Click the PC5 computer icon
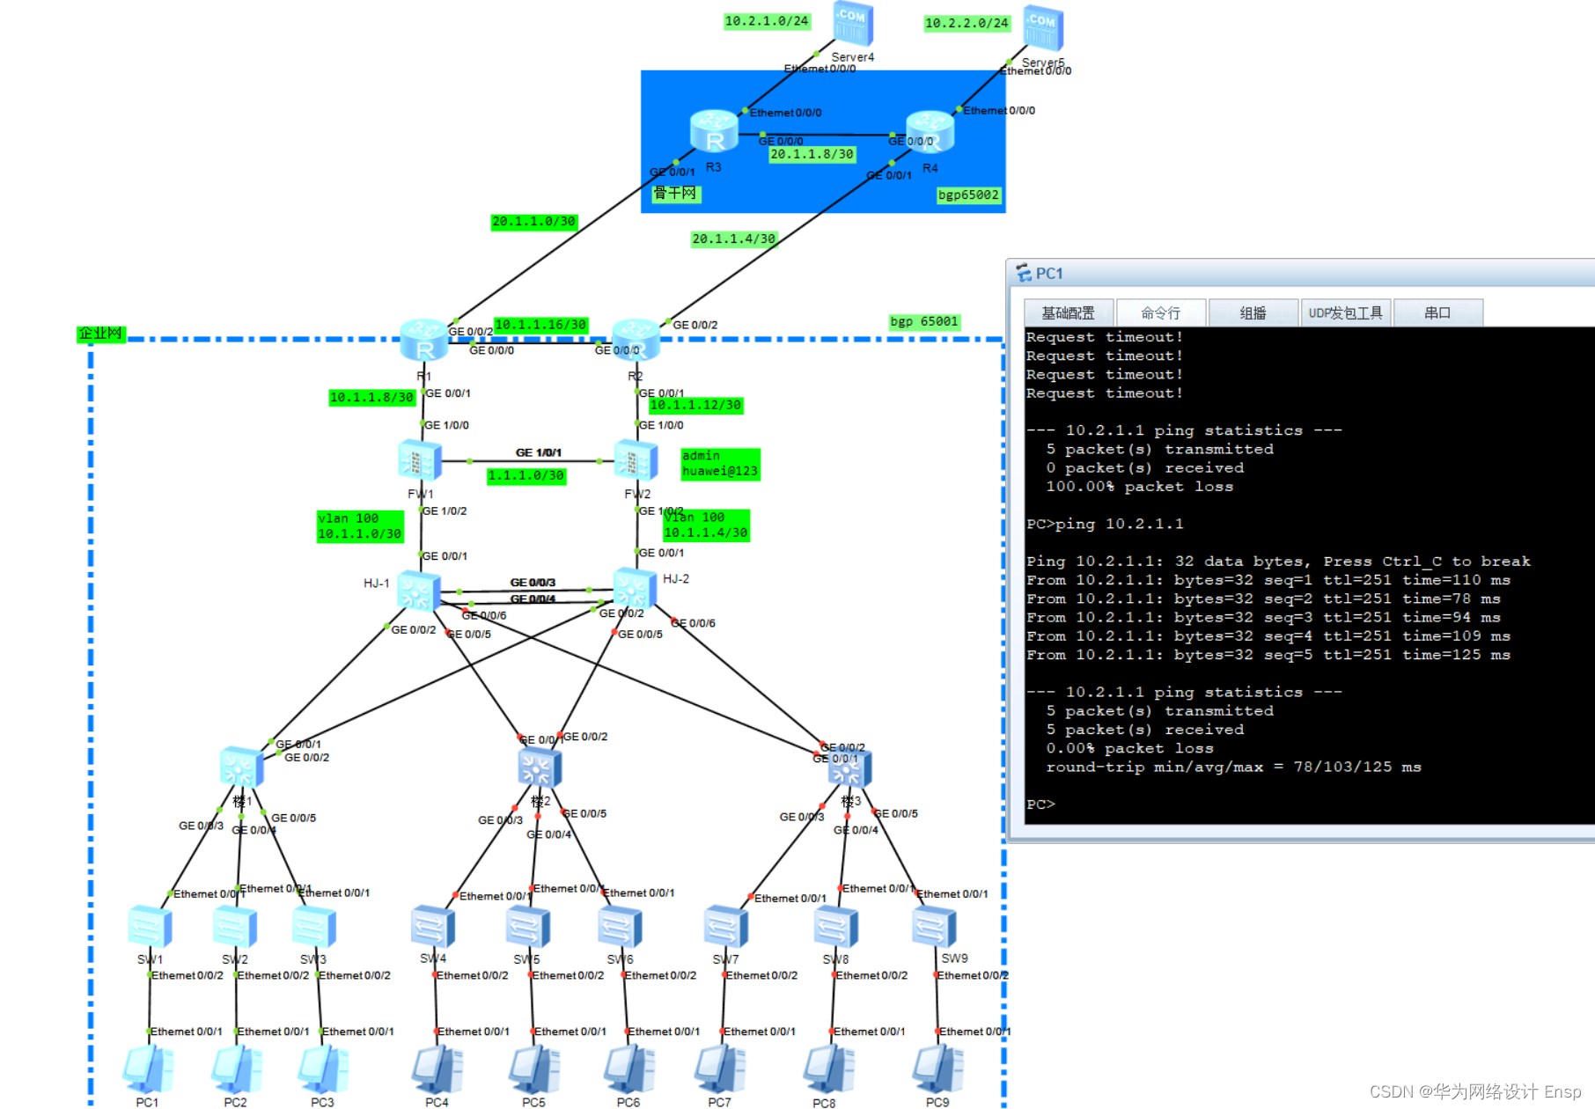This screenshot has height=1109, width=1595. point(533,1069)
